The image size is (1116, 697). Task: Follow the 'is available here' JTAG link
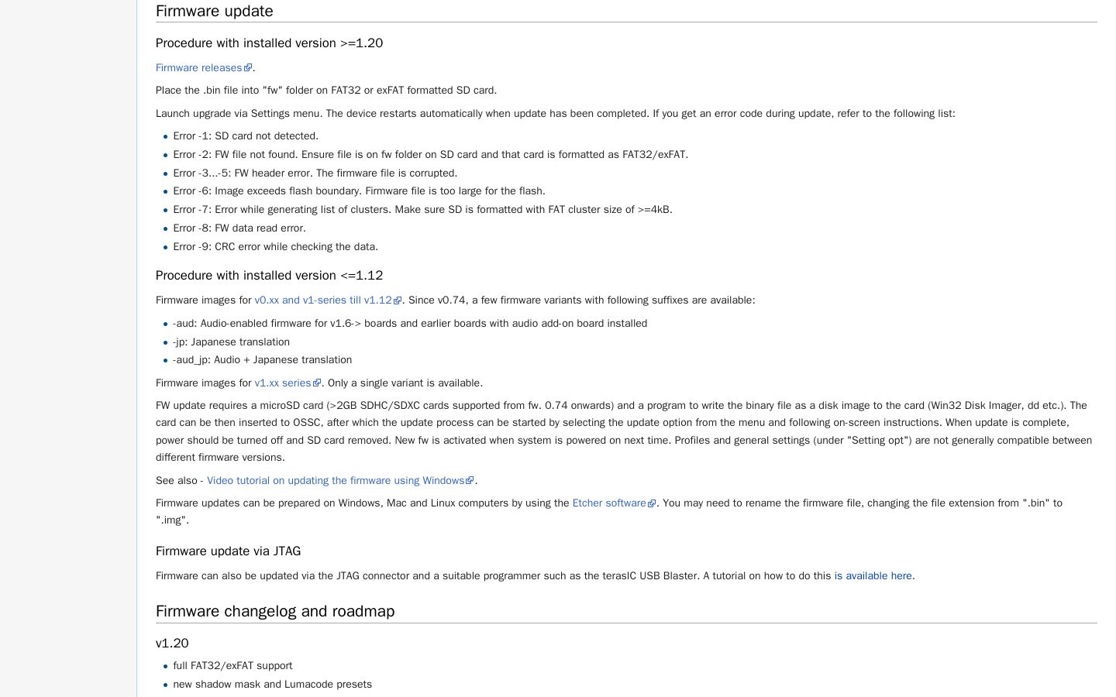point(873,576)
